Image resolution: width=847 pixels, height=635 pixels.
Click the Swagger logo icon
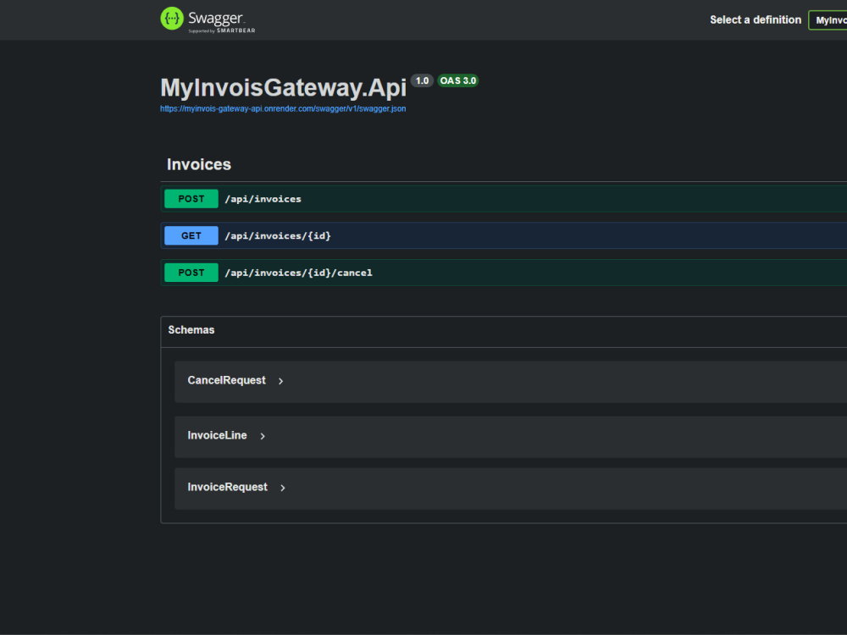(172, 19)
